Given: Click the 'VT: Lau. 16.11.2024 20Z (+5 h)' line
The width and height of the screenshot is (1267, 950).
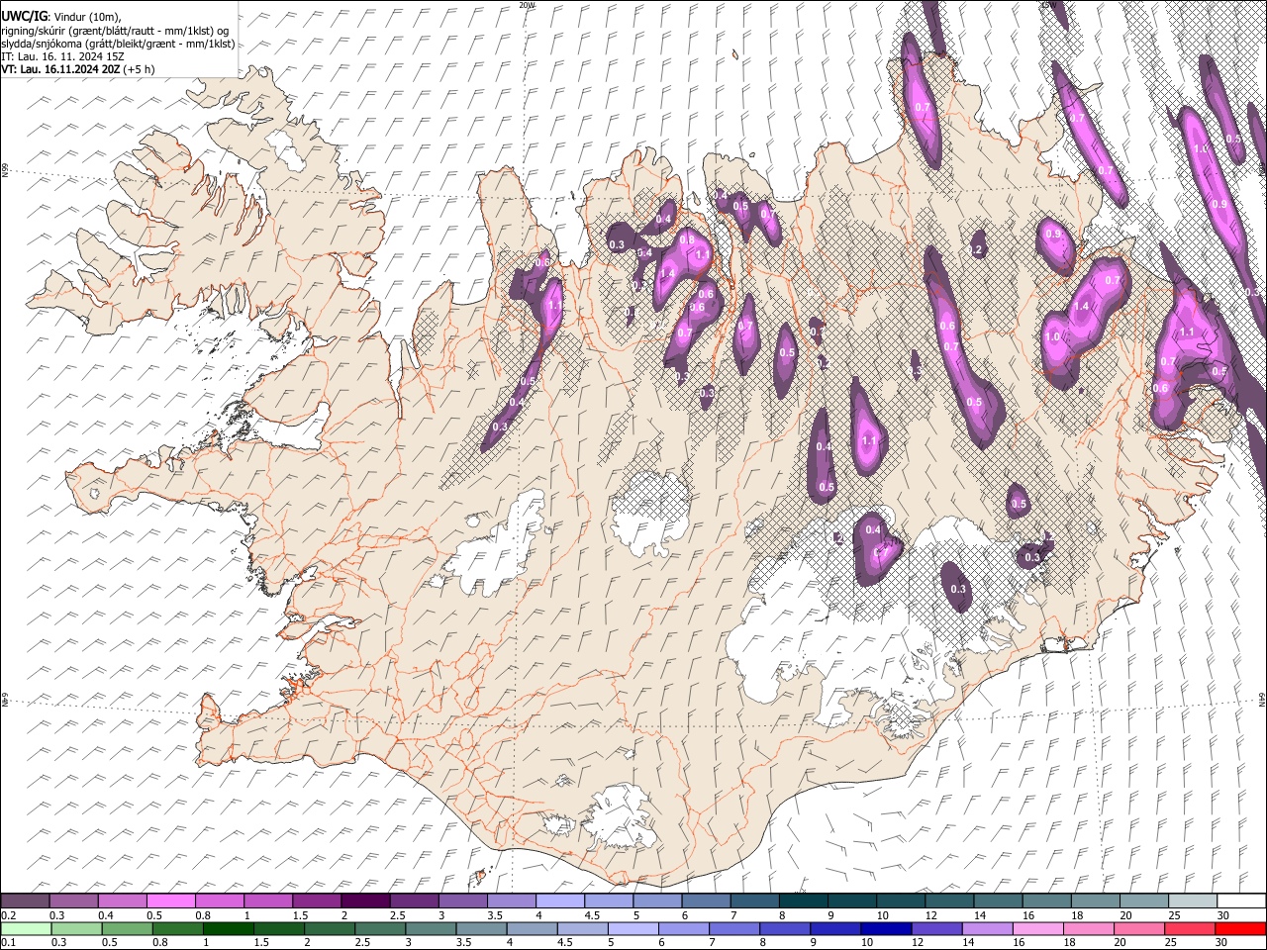Looking at the screenshot, I should tap(78, 69).
